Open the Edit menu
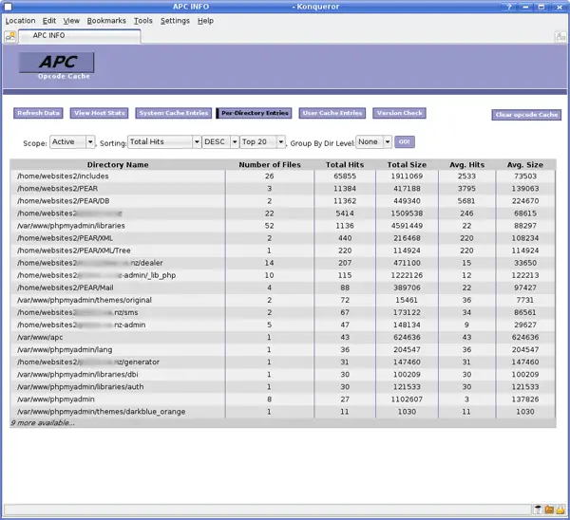 49,21
